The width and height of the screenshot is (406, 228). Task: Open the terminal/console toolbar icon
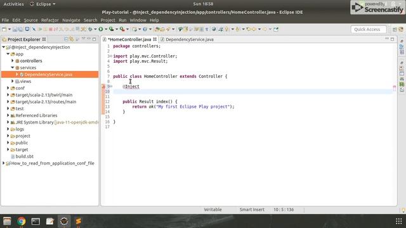click(27, 29)
